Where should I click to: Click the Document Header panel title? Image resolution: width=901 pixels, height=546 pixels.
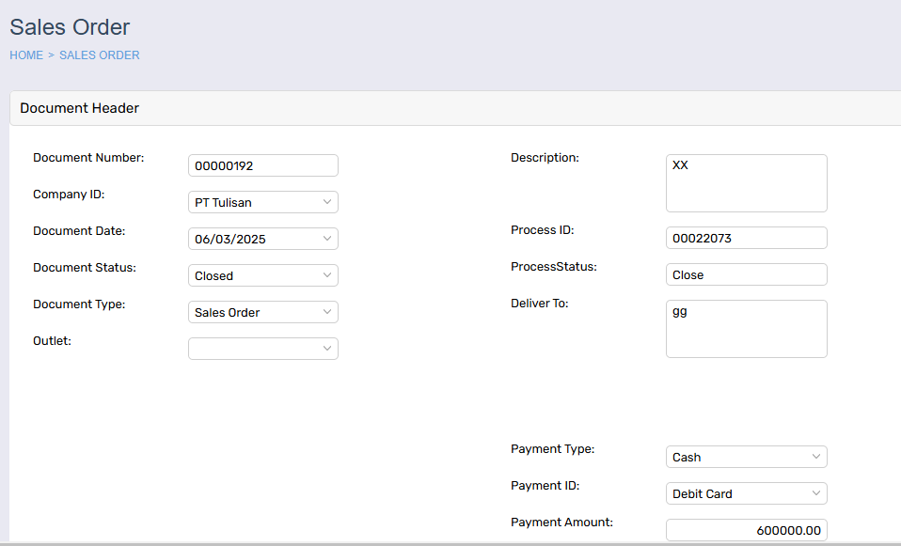coord(79,108)
